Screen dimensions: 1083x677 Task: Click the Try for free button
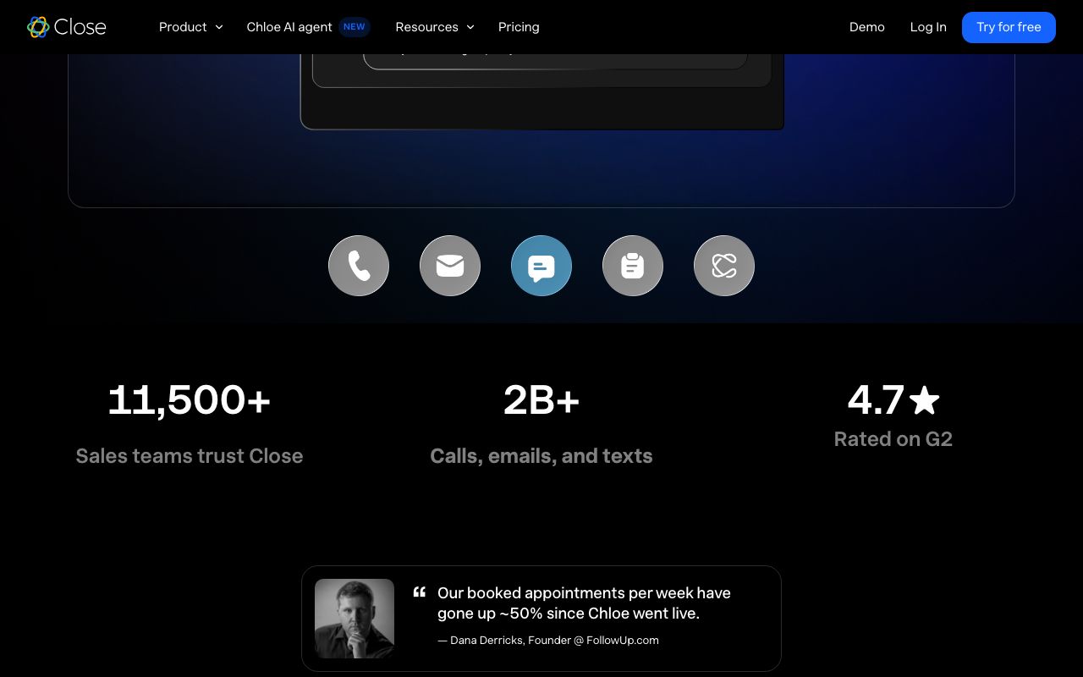point(1009,27)
